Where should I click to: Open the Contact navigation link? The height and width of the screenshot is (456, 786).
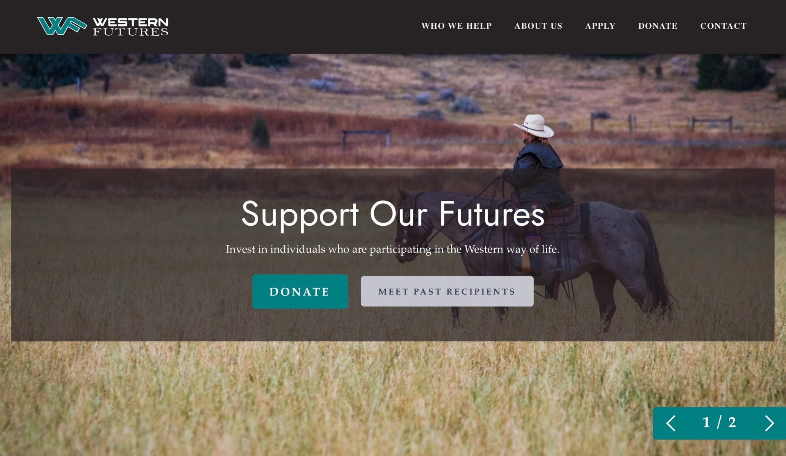(723, 26)
